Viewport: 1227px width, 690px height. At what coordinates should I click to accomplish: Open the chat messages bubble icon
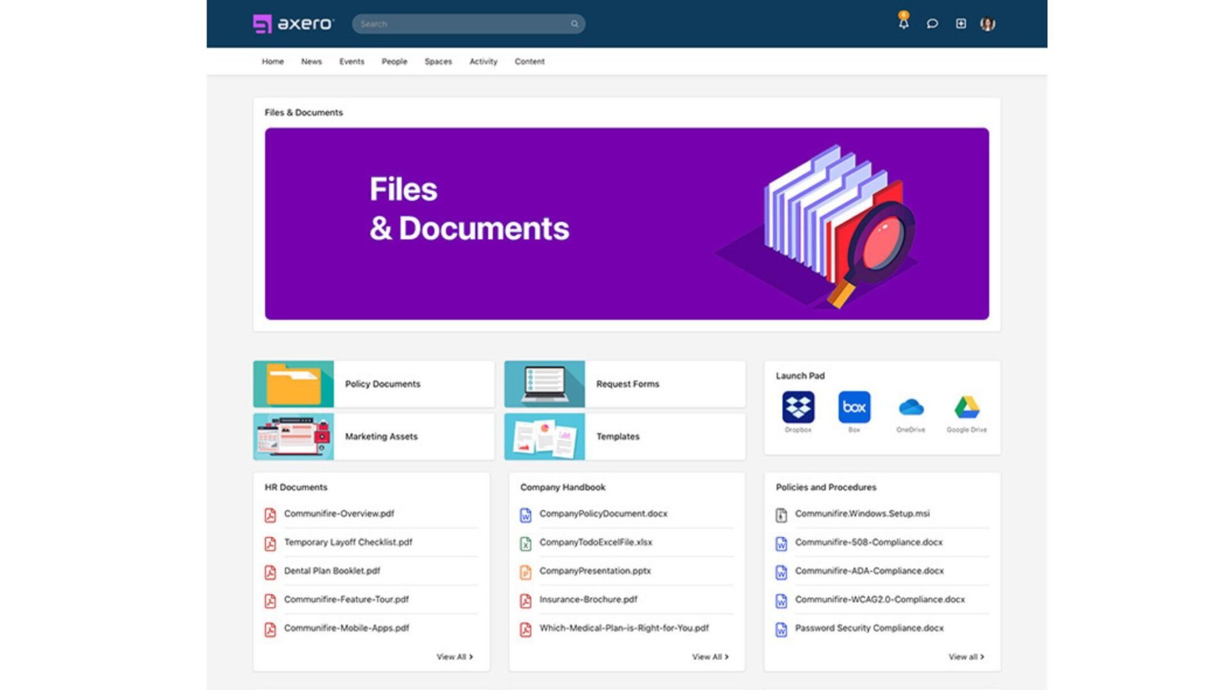pyautogui.click(x=932, y=24)
